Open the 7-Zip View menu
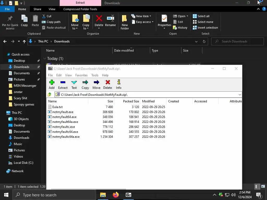 click(x=69, y=75)
